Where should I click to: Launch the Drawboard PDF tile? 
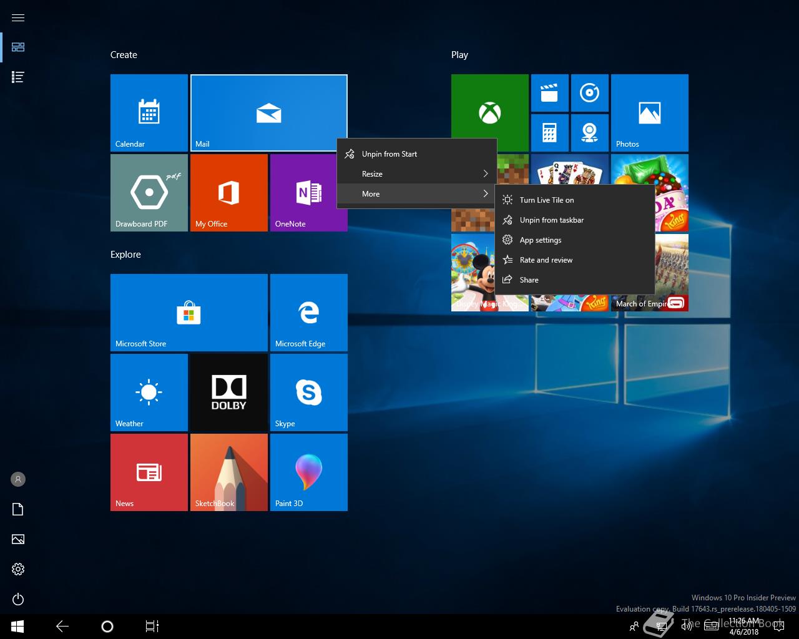pos(149,193)
